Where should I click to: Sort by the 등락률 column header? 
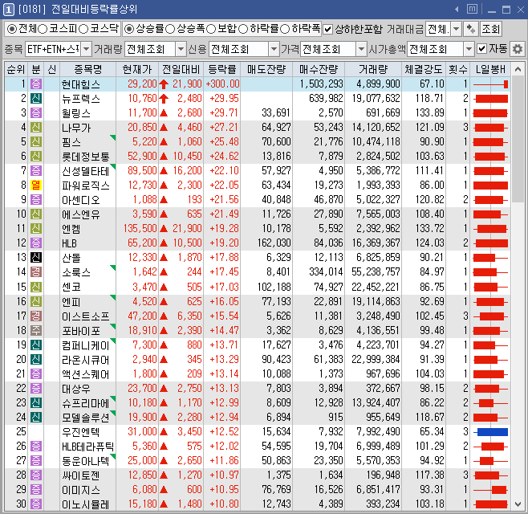(222, 69)
